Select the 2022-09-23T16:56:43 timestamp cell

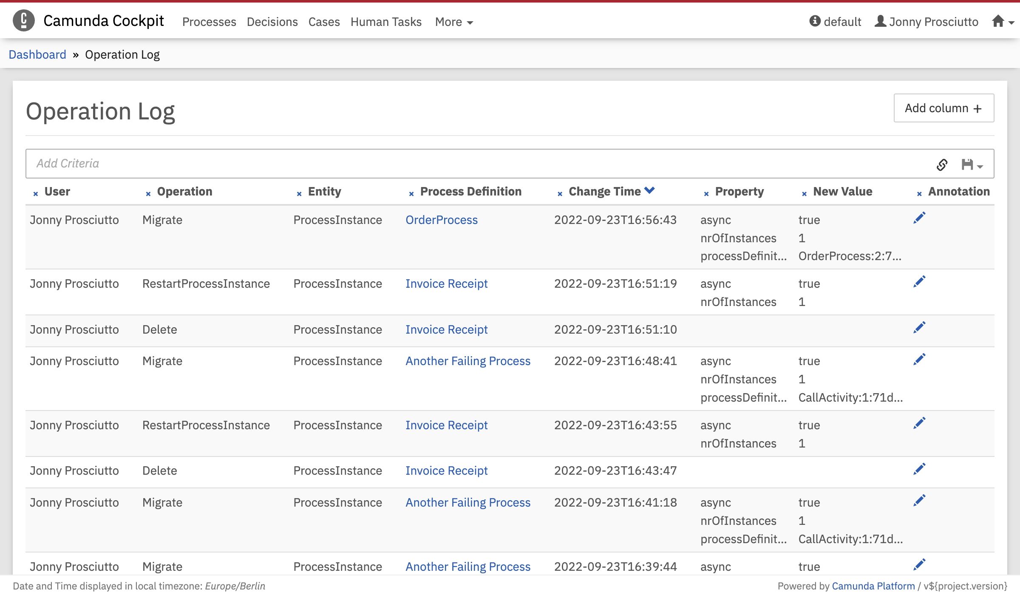pyautogui.click(x=615, y=220)
